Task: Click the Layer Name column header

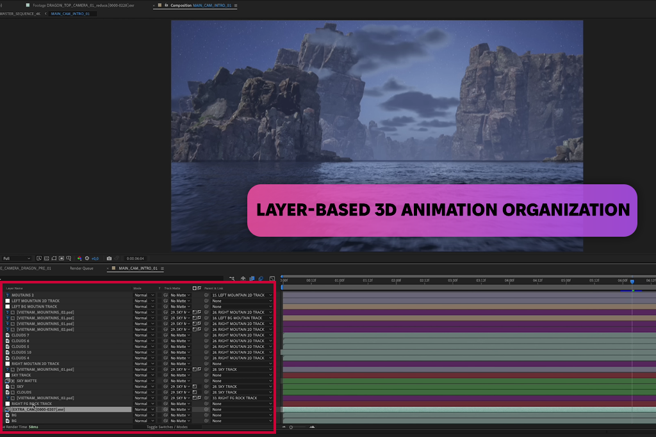Action: click(x=14, y=289)
